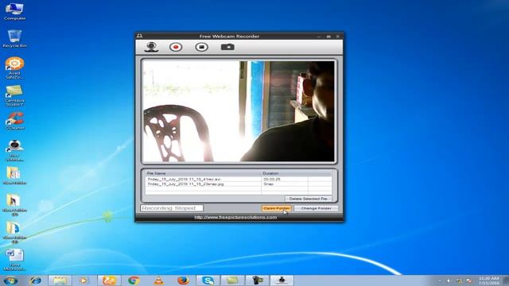Open the Windows Start menu
The width and height of the screenshot is (509, 286).
(10, 280)
